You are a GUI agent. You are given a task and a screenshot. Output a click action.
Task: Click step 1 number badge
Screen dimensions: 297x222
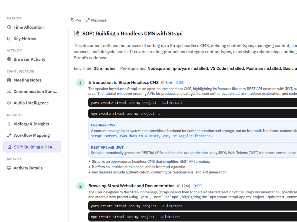pyautogui.click(x=80, y=83)
